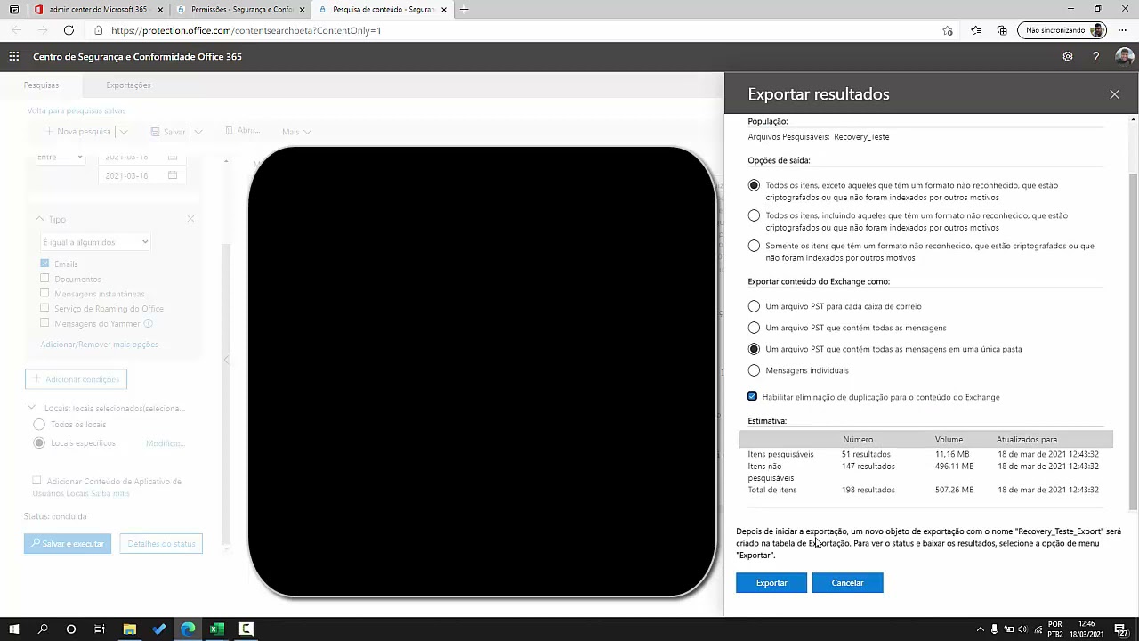The width and height of the screenshot is (1139, 641).
Task: View site information lock icon
Action: coord(99,30)
